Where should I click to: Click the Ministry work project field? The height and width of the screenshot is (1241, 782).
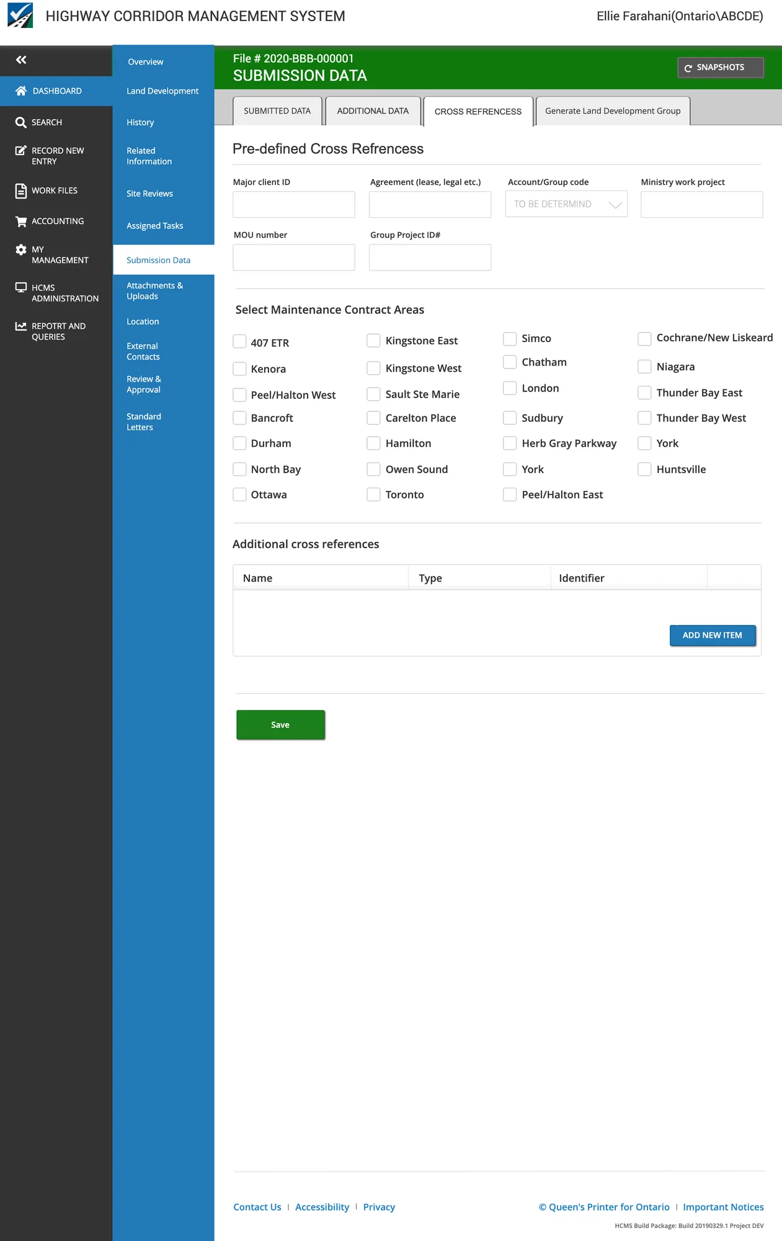pos(702,205)
